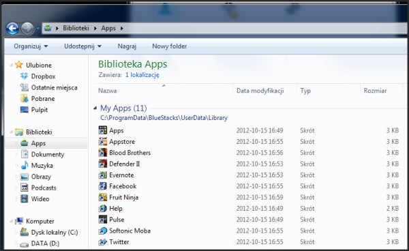This screenshot has width=409, height=251.
Task: Select the Evernote shortcut icon
Action: 103,175
